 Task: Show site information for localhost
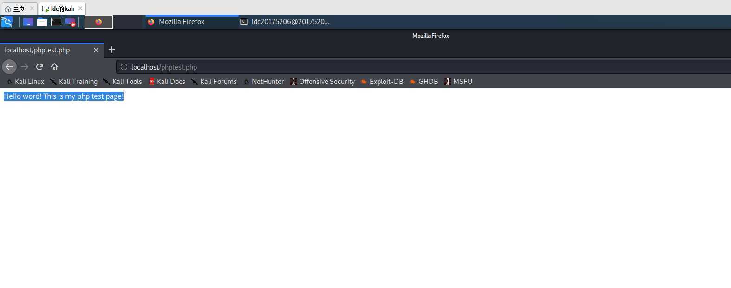tap(124, 67)
